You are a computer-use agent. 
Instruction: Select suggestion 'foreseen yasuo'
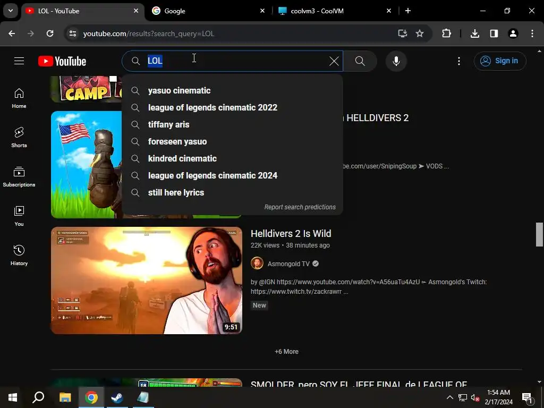233,141
